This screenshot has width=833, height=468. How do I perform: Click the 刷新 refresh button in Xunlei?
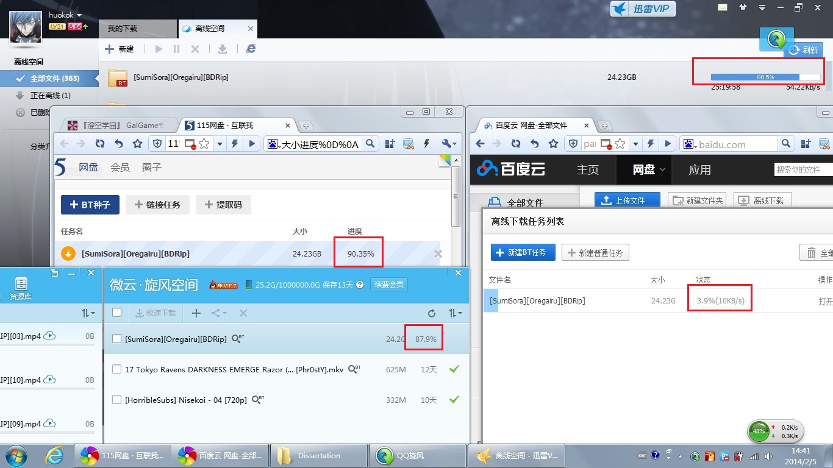(x=804, y=50)
